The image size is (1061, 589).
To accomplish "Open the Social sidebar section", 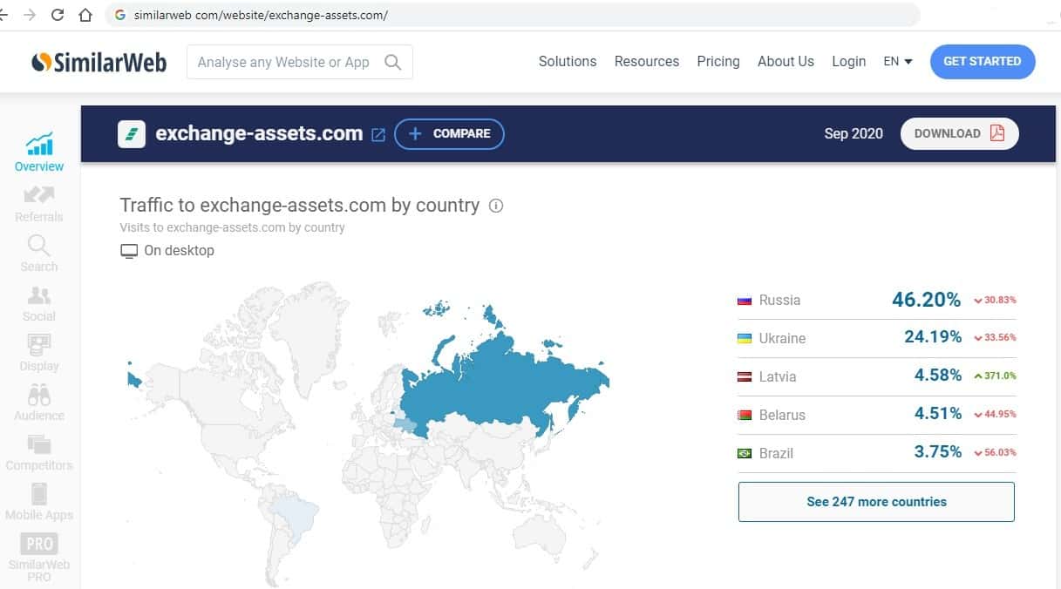I will [x=39, y=303].
